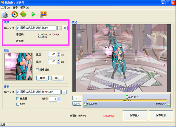Click the output file path field

point(38,92)
